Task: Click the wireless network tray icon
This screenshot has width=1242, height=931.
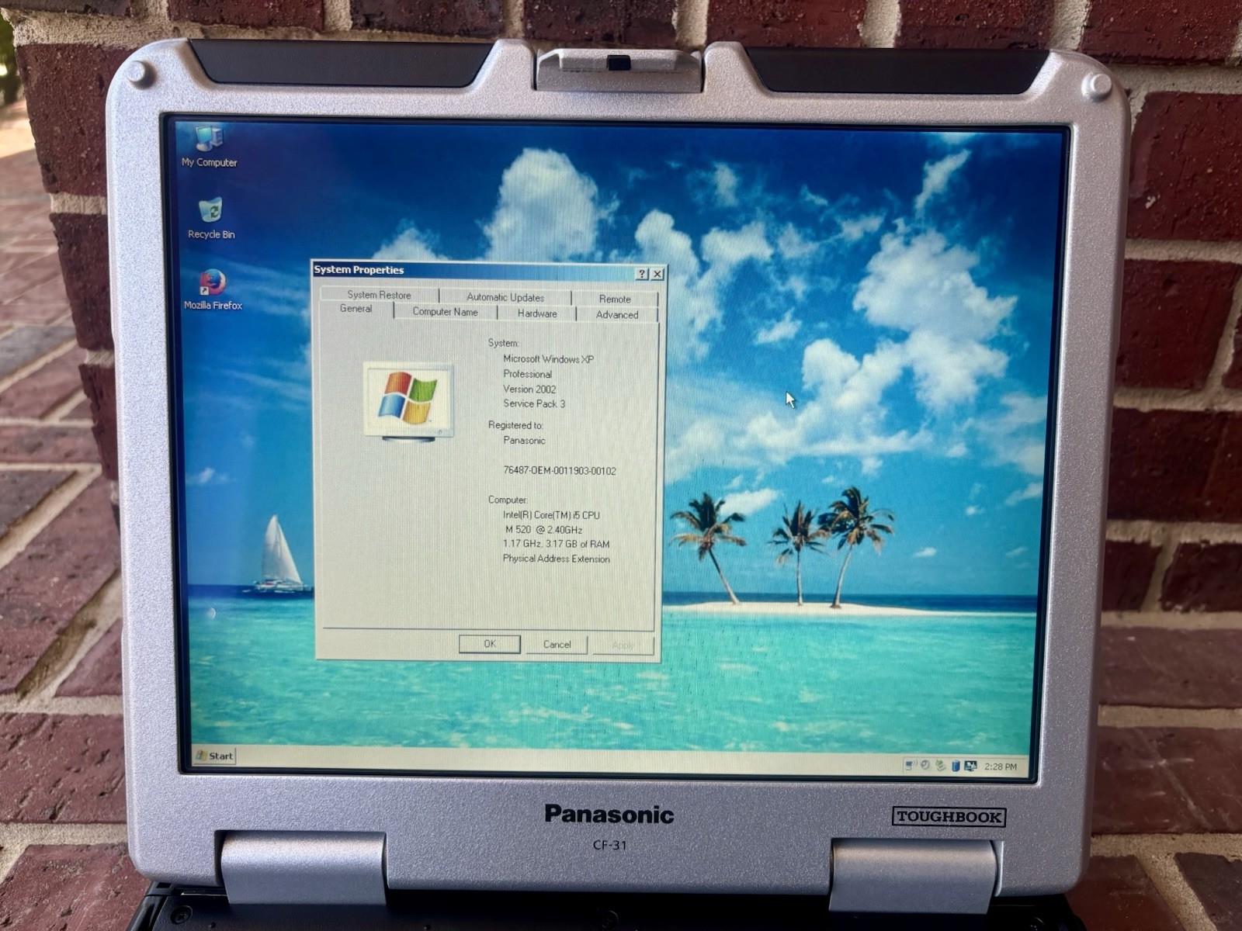Action: click(x=911, y=766)
